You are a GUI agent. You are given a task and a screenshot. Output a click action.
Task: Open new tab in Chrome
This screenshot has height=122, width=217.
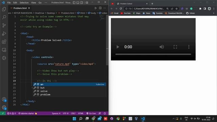pos(152,4)
